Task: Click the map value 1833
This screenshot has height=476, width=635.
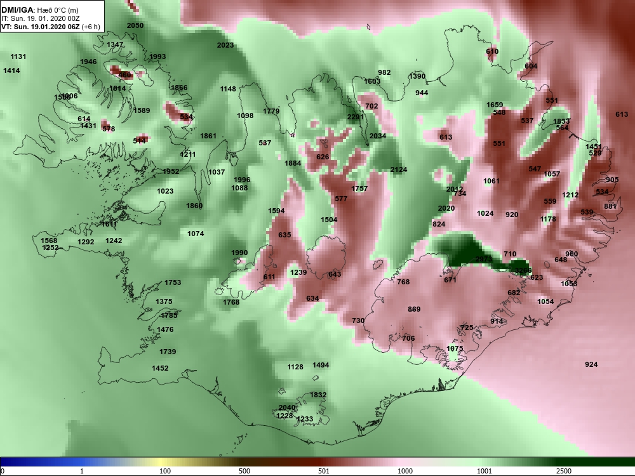Action: coord(561,121)
